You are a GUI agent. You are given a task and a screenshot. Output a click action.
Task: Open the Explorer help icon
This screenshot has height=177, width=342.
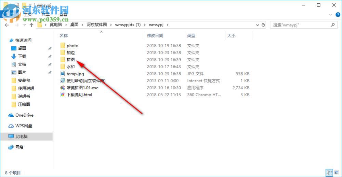pyautogui.click(x=338, y=15)
